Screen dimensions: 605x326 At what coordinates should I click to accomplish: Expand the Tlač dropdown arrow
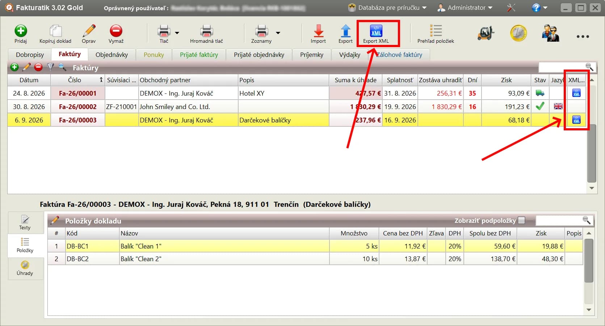(x=177, y=33)
